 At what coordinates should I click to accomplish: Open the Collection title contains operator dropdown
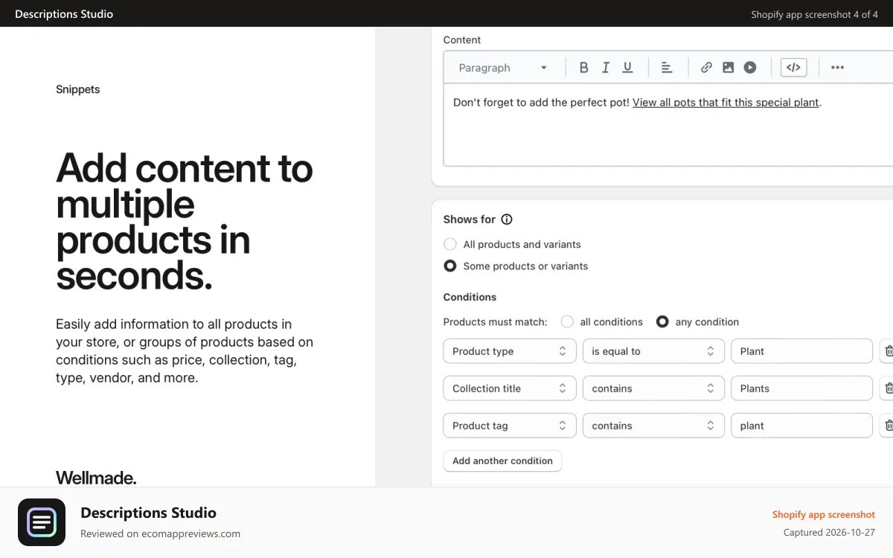point(653,388)
